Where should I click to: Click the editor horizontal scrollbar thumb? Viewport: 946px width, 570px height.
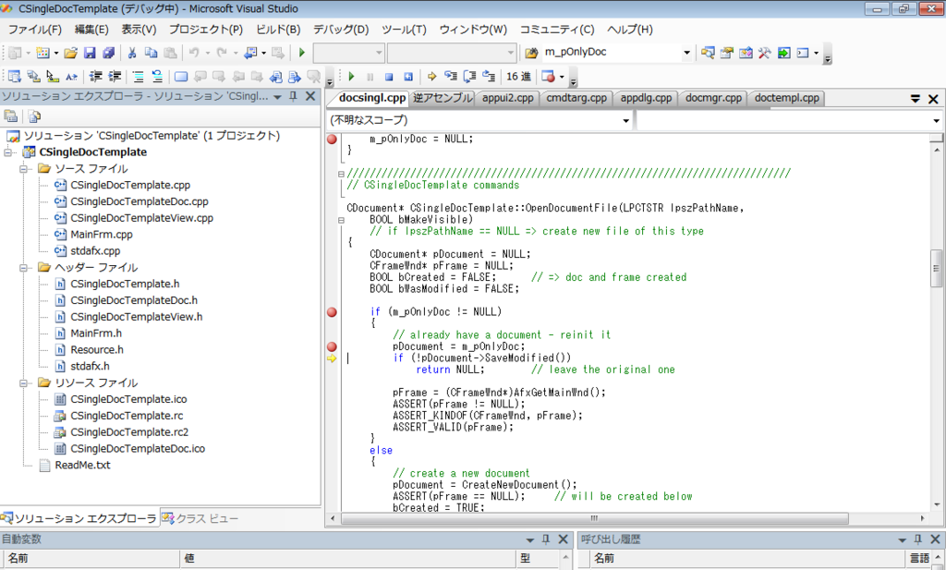tap(594, 518)
